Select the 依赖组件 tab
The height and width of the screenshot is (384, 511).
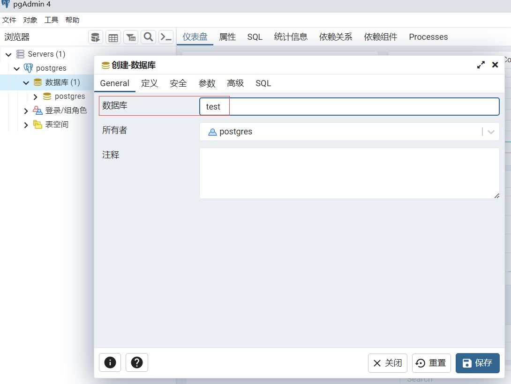[381, 37]
